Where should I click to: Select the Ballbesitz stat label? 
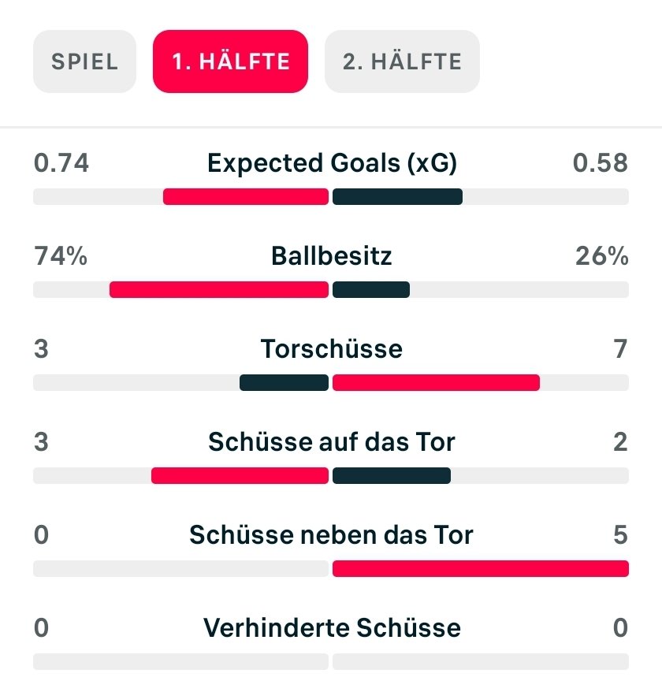tap(332, 256)
